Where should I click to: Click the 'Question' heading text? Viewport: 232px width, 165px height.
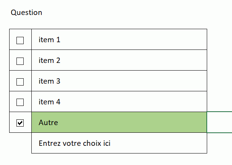tap(26, 13)
